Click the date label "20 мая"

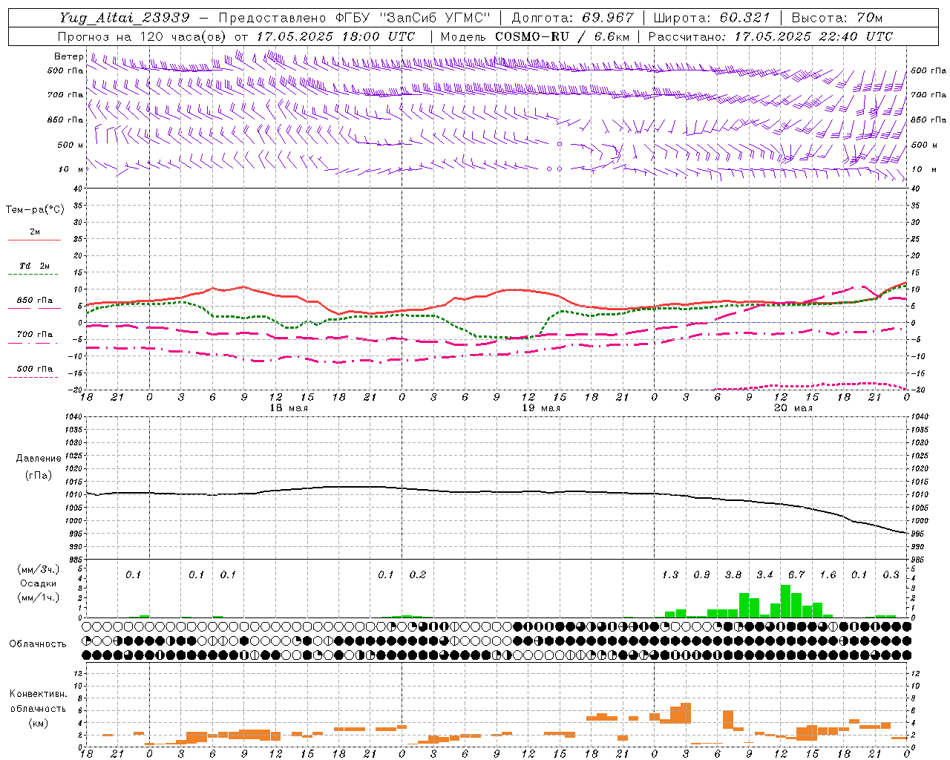click(793, 408)
